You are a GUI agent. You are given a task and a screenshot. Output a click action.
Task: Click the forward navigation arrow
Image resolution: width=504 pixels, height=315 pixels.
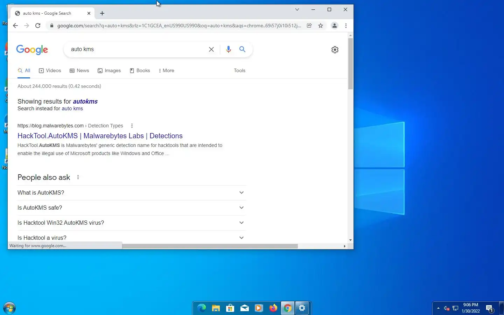click(x=26, y=26)
